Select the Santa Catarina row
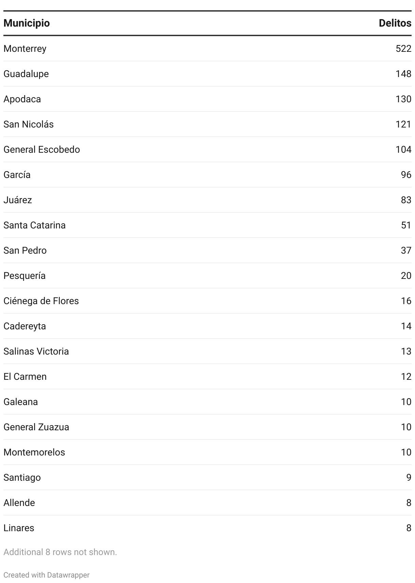Image resolution: width=415 pixels, height=583 pixels. pyautogui.click(x=207, y=225)
